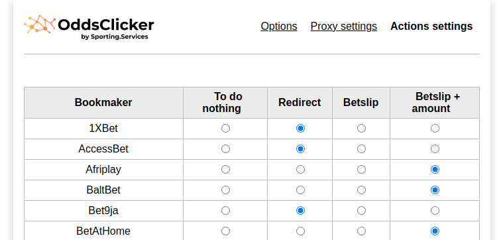Viewport: 503px width, 240px height.
Task: Select Betslip for 1XBet
Action: pyautogui.click(x=361, y=129)
